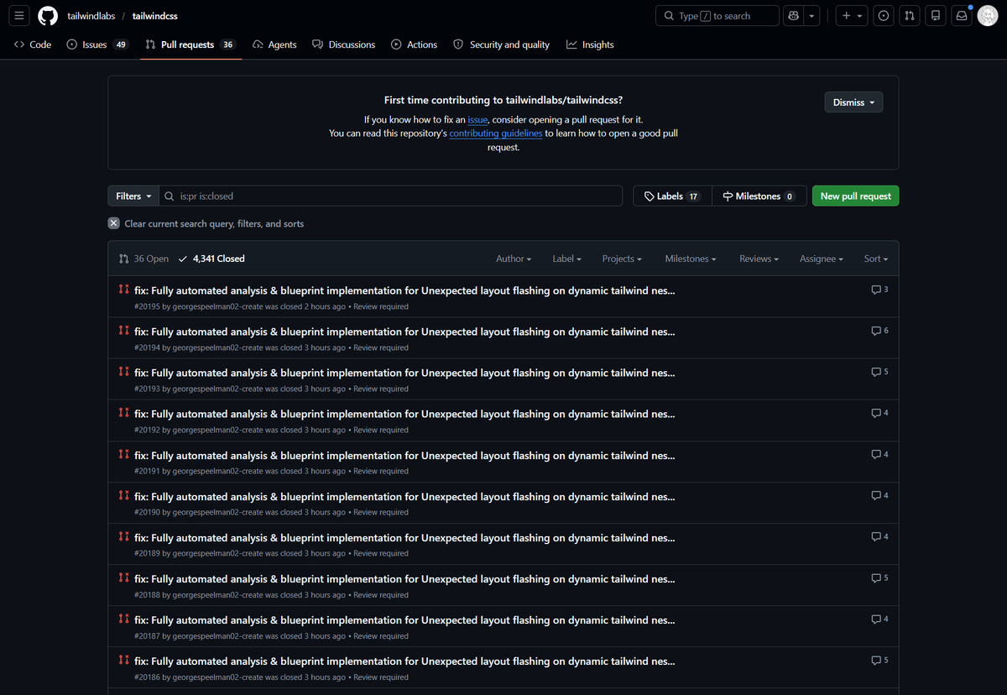Go to the Discussions tab
Screen dimensions: 1007x695
tap(344, 44)
